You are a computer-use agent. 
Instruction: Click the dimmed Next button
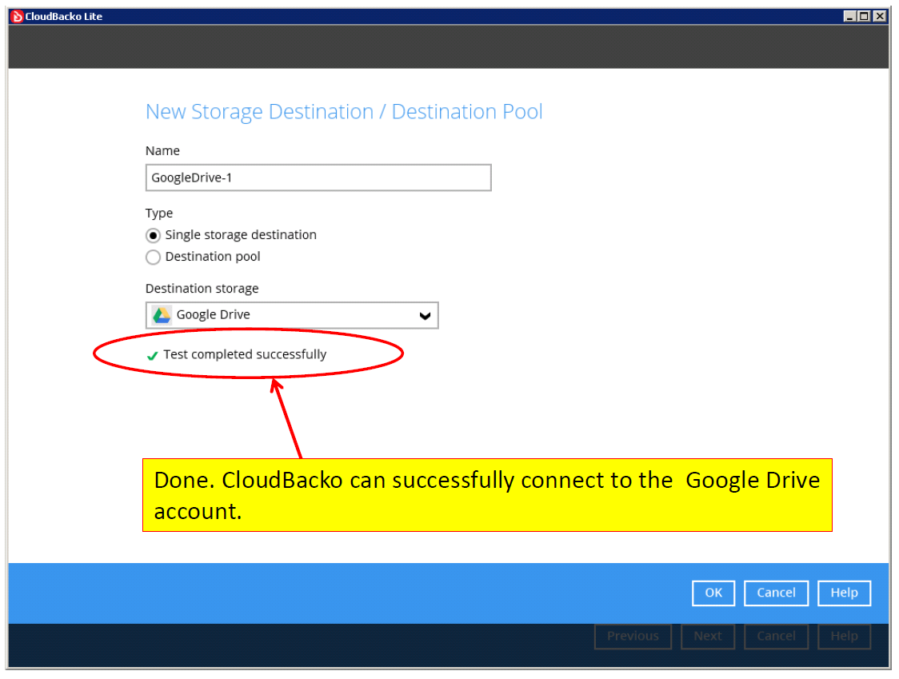tap(708, 637)
